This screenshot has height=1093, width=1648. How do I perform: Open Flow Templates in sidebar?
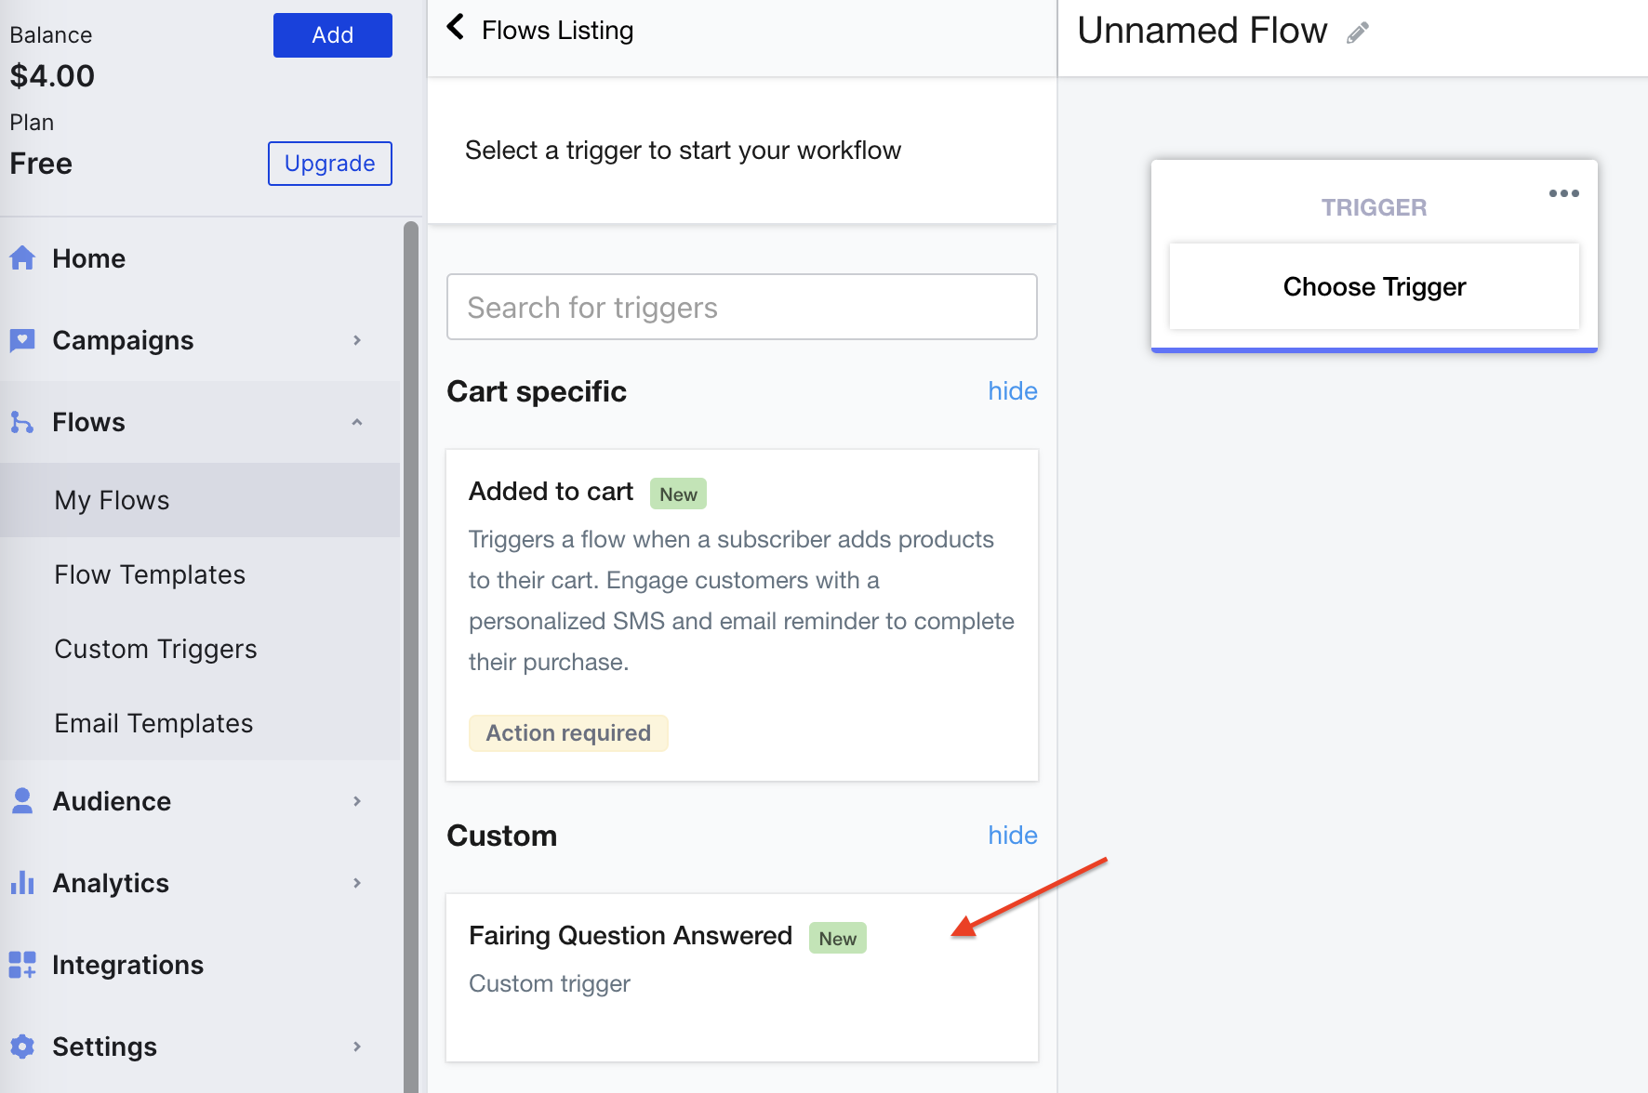point(150,574)
